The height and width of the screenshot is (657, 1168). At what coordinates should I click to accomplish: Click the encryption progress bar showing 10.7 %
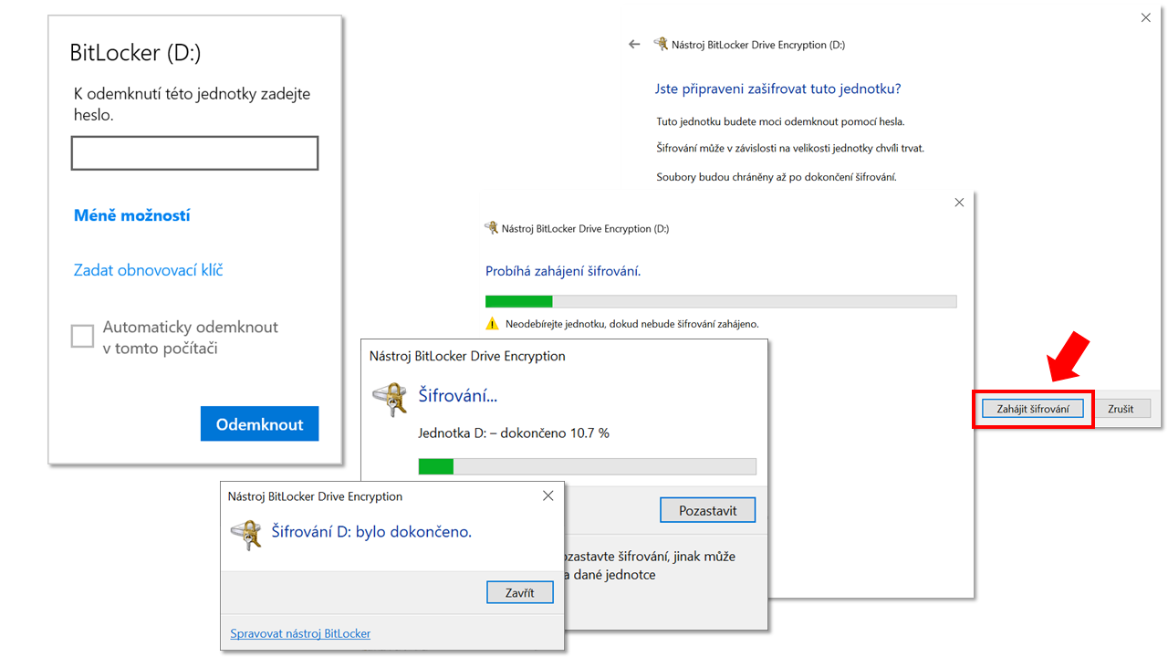coord(587,466)
